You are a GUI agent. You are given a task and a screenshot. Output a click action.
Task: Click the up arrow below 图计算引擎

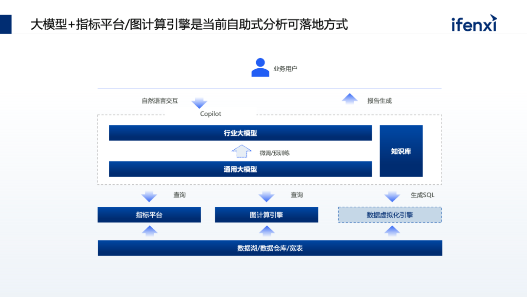pos(266,231)
